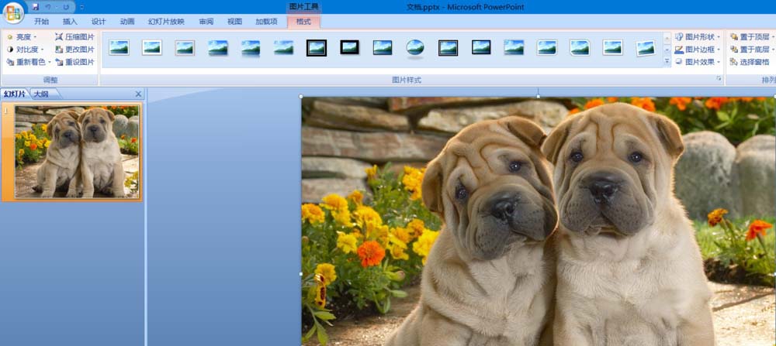Open the 选择窗格 selection pane
Image resolution: width=776 pixels, height=346 pixels.
point(750,62)
